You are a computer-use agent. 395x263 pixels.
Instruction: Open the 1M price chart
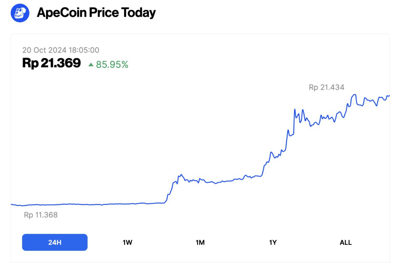[200, 242]
